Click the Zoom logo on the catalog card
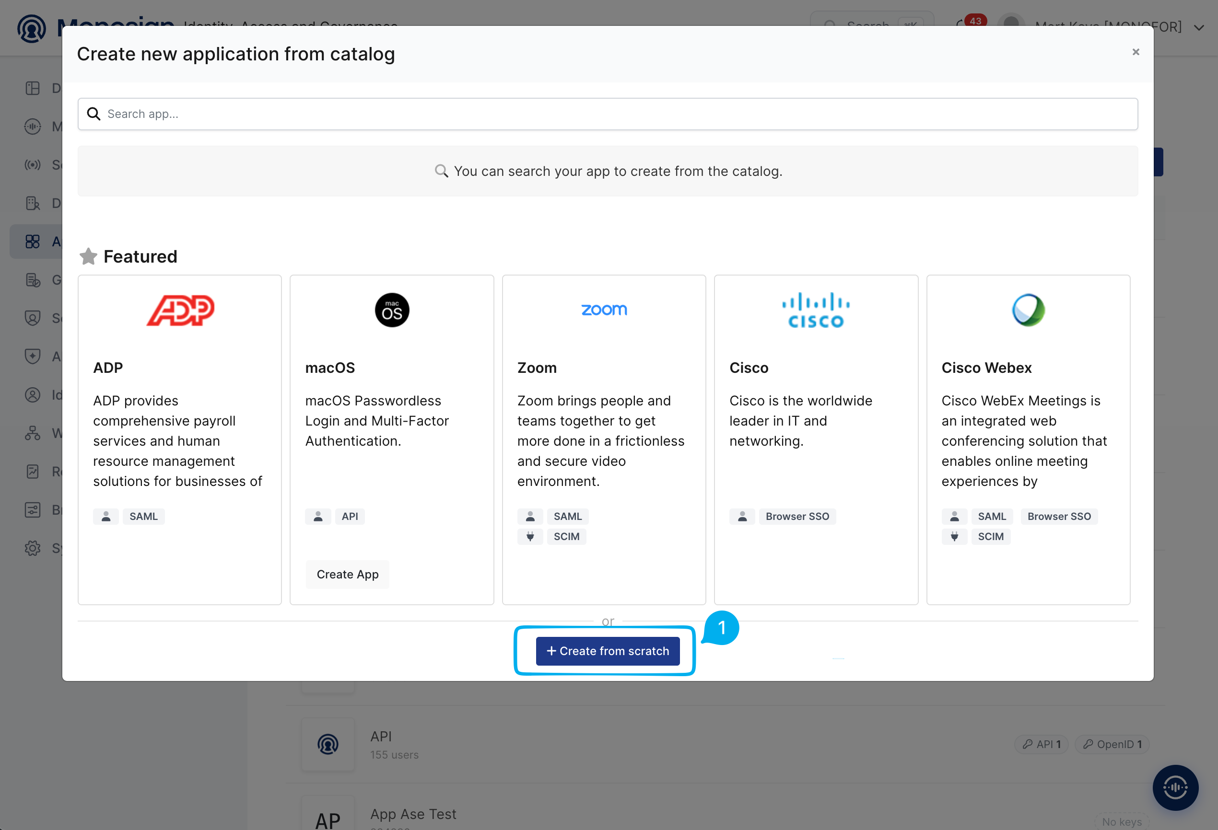This screenshot has width=1218, height=830. click(604, 310)
